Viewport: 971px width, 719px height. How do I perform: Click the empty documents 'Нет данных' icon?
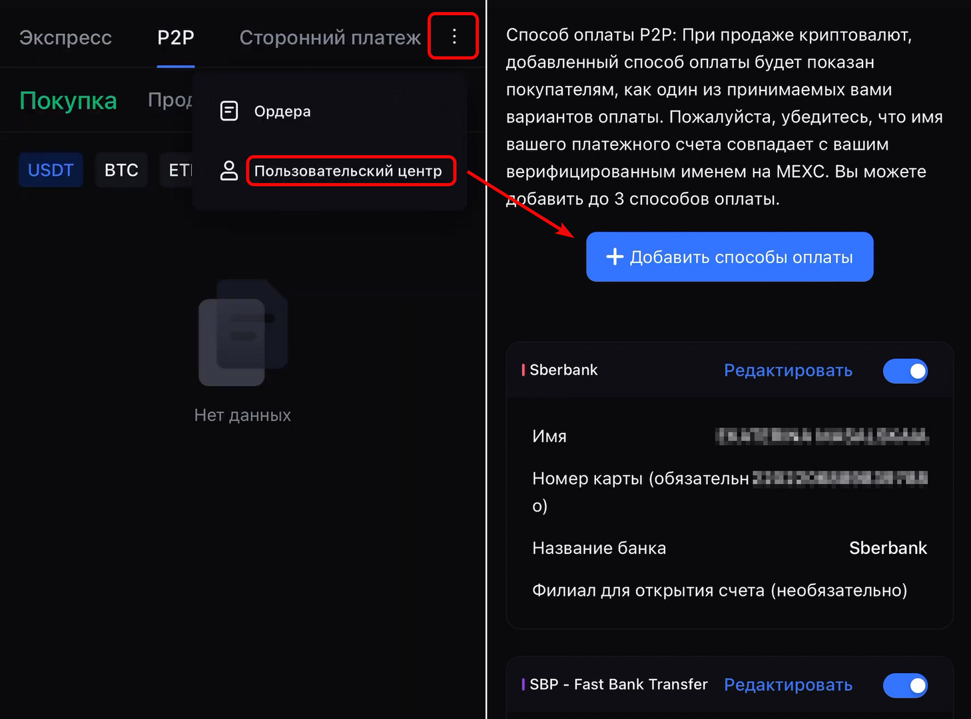[243, 333]
